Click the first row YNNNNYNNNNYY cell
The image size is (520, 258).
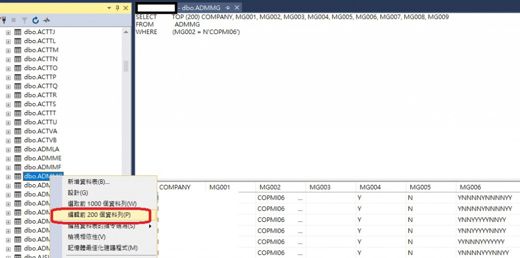pyautogui.click(x=488, y=198)
